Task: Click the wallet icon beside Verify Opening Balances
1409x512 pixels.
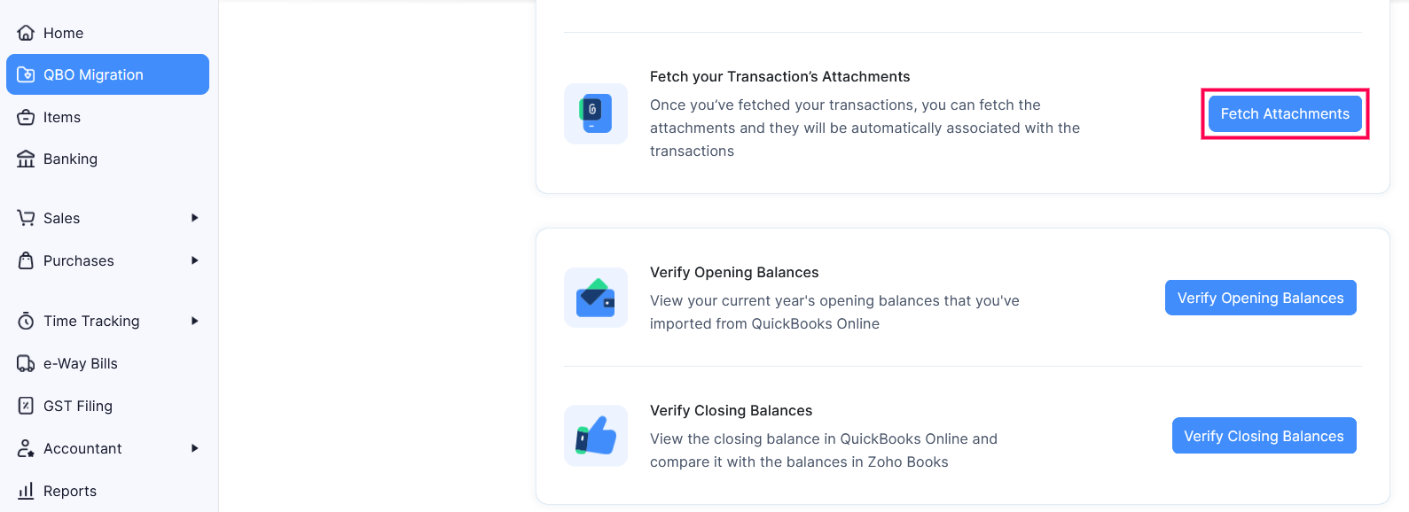Action: pyautogui.click(x=595, y=298)
